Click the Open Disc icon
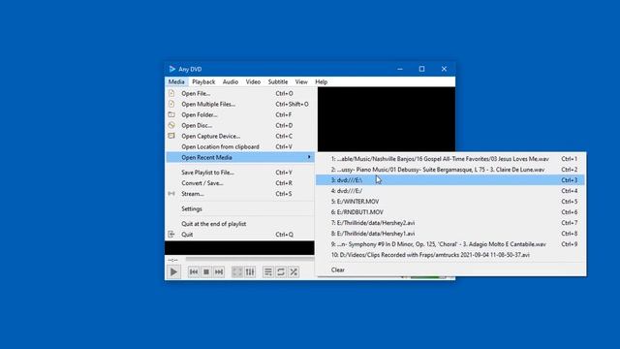Image resolution: width=620 pixels, height=349 pixels. point(171,125)
